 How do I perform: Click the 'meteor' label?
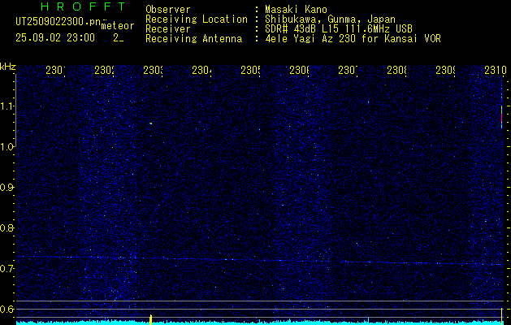click(x=118, y=26)
